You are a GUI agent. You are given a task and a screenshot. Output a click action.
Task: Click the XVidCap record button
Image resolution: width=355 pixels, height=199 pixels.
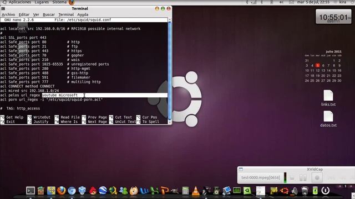(x=317, y=178)
